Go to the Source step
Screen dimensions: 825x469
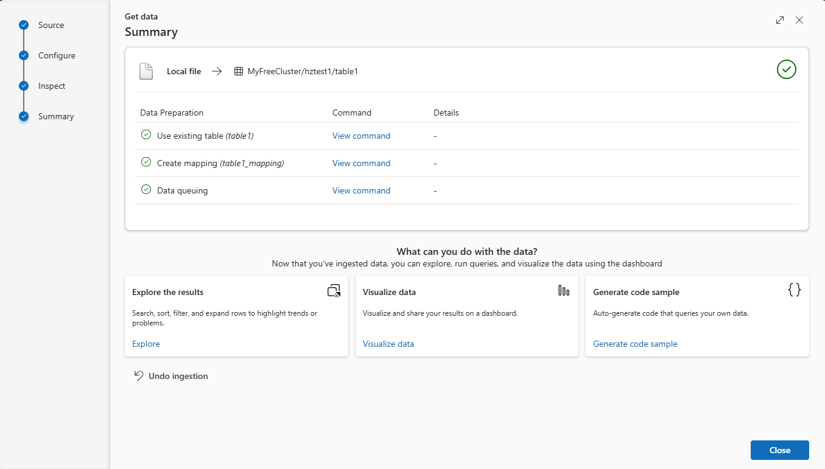click(x=51, y=25)
